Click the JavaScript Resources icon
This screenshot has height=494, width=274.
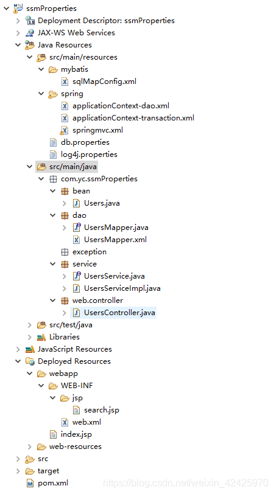[30, 349]
